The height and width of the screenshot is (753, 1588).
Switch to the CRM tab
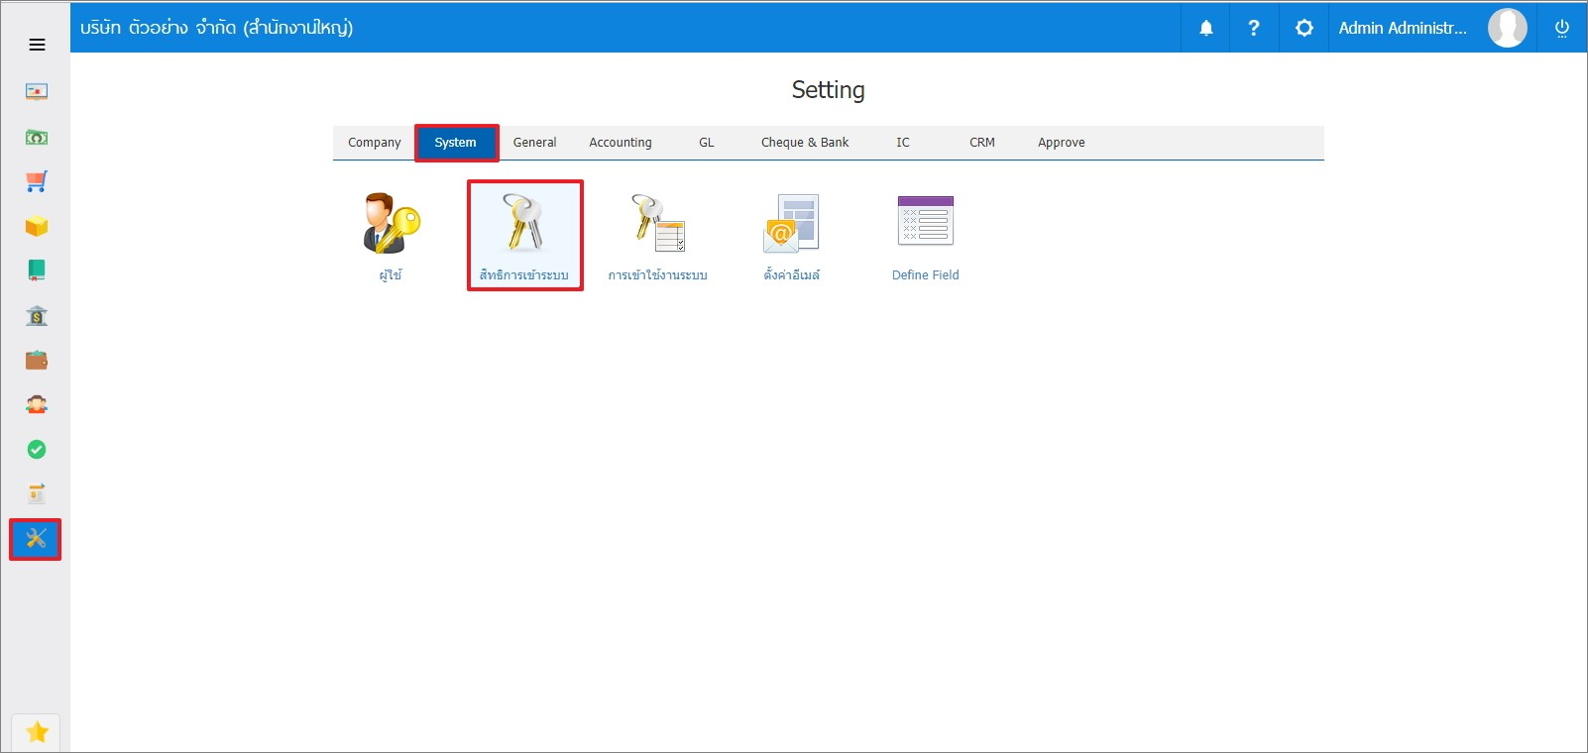click(x=982, y=143)
